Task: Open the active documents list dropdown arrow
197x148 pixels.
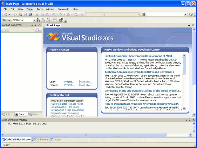Action: (x=189, y=26)
